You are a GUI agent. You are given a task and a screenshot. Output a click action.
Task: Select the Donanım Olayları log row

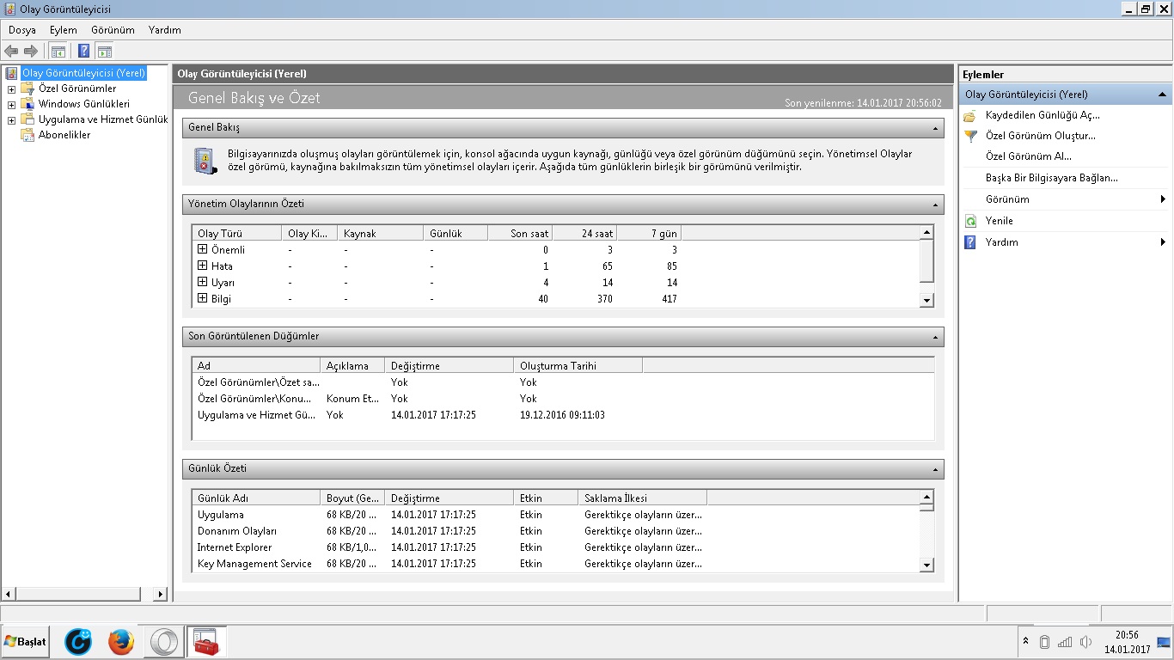click(555, 530)
